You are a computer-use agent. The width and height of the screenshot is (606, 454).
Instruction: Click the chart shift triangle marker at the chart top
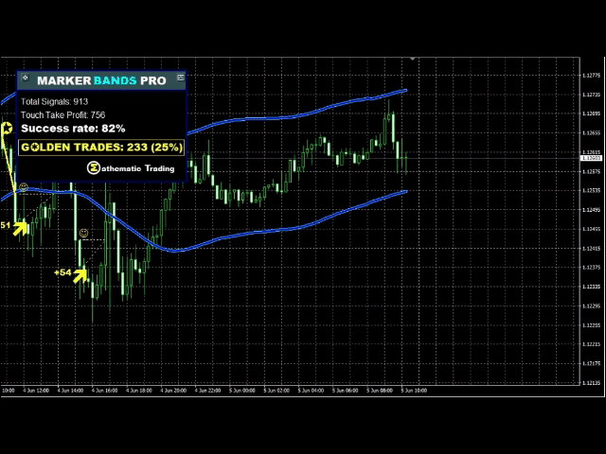click(413, 59)
